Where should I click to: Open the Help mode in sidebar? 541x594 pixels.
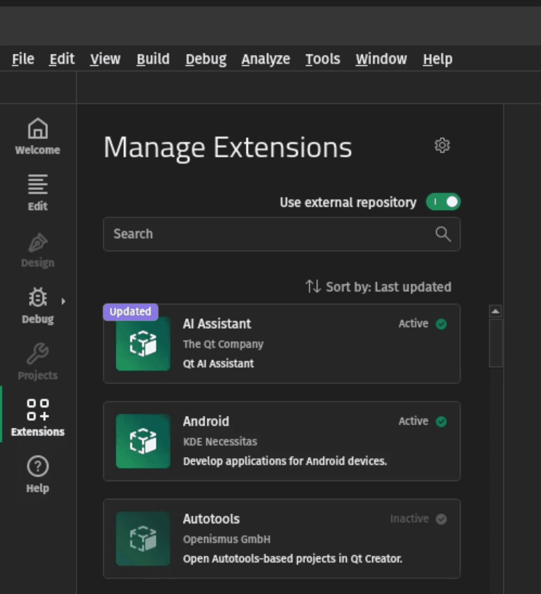click(x=38, y=475)
